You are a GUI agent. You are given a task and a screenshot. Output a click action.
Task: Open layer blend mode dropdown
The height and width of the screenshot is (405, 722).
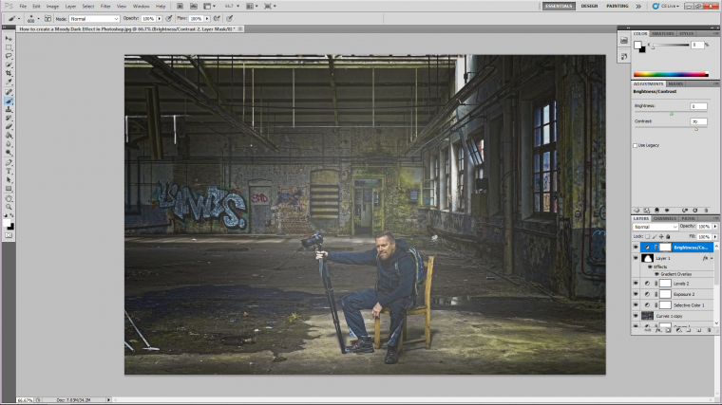tap(655, 227)
